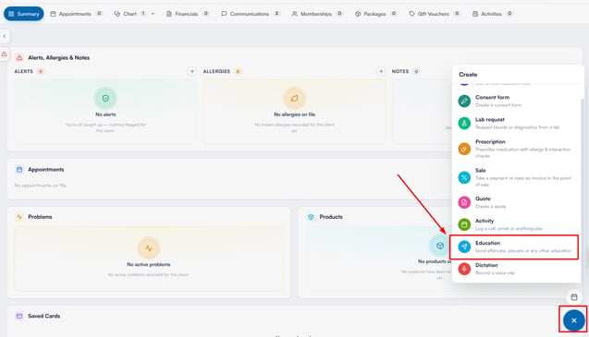Viewport: 589px width, 337px height.
Task: Select Education in the Create menu
Action: click(514, 247)
